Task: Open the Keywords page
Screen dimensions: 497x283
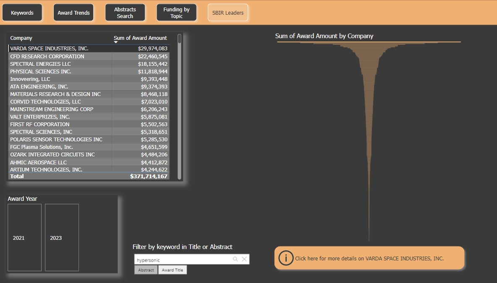Action: [x=22, y=13]
